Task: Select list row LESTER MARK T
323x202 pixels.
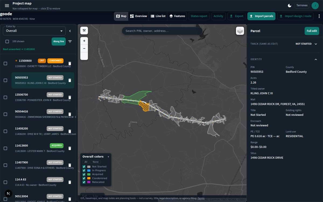Action: (43, 148)
